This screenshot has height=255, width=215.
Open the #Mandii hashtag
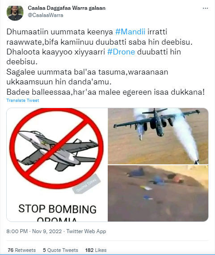(x=130, y=32)
